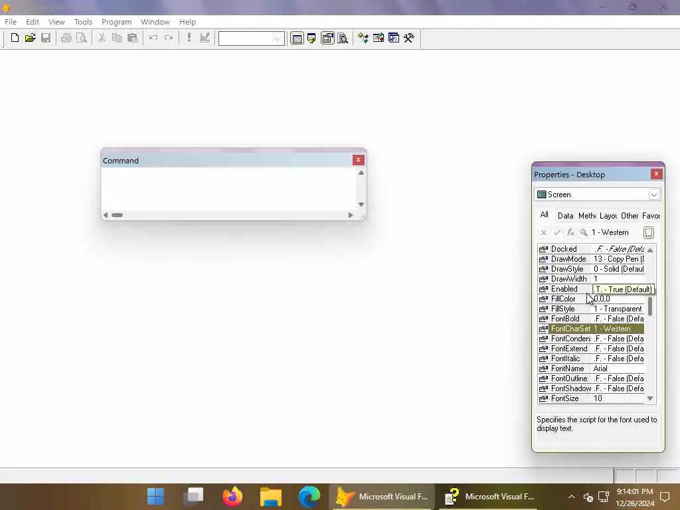
Task: Open the database combo box in the toolbar
Action: tap(252, 39)
